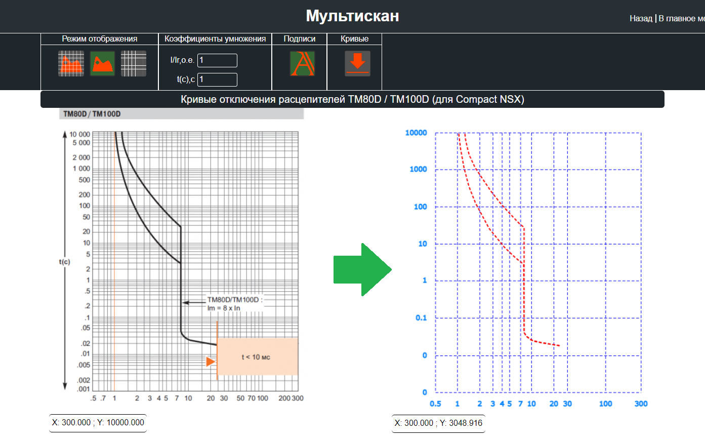
Task: Click the right coordinate readout Y: 3048.916
Action: (x=438, y=423)
